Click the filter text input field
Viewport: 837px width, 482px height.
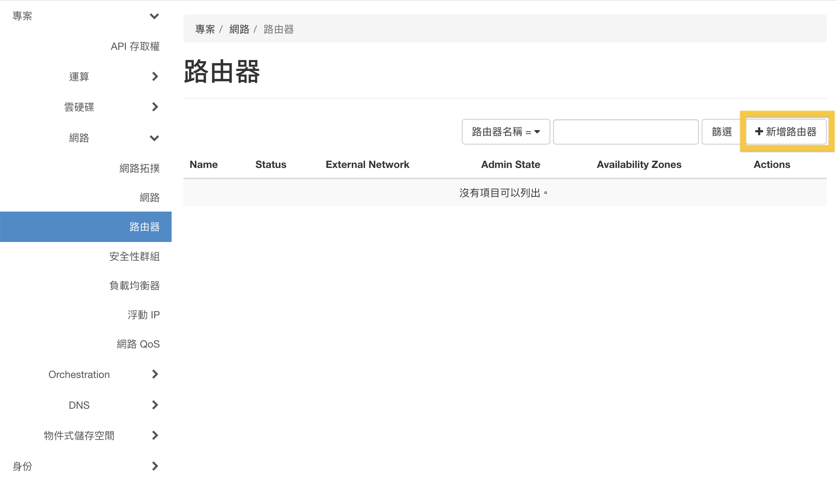click(626, 132)
